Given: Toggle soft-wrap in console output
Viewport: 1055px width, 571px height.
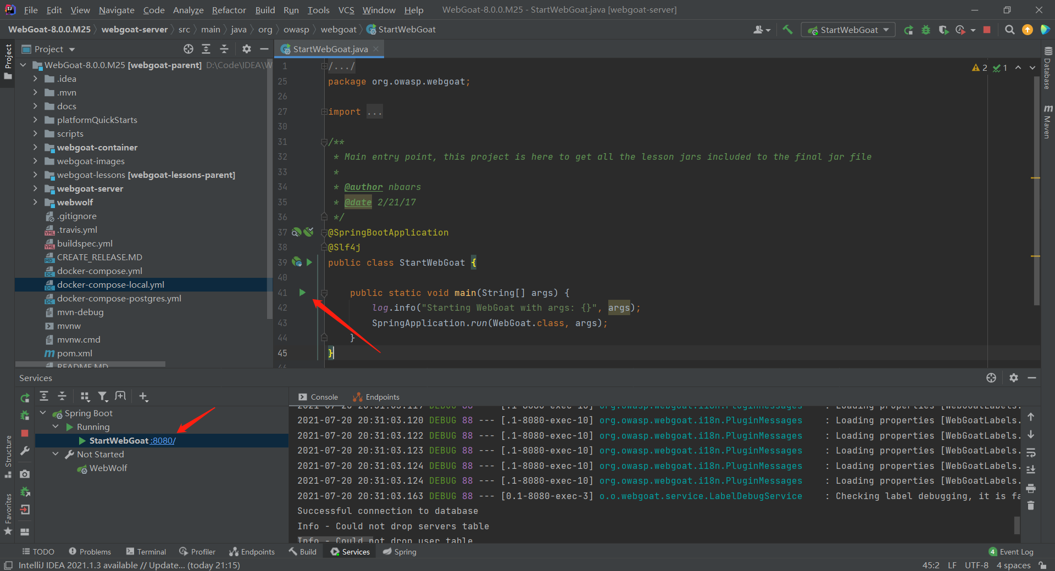Looking at the screenshot, I should 1031,452.
